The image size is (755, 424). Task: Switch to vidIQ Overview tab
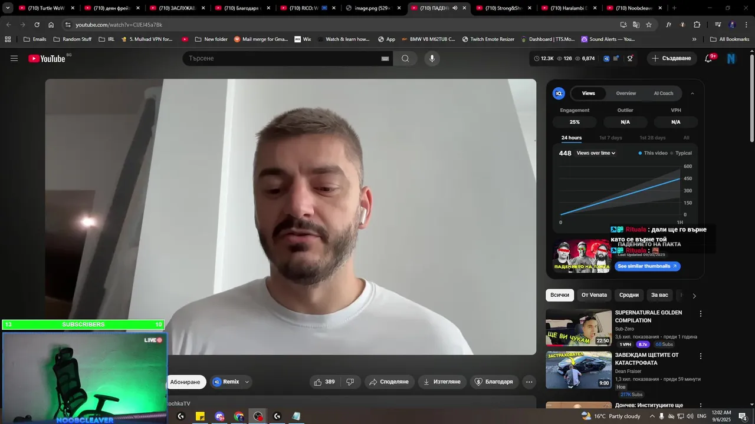pyautogui.click(x=626, y=93)
